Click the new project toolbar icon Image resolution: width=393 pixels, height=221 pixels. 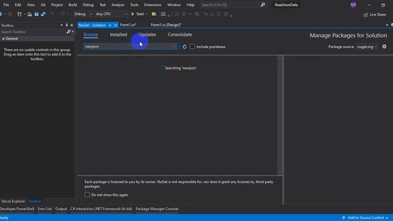pos(19,14)
